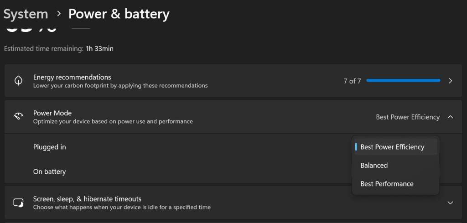Go back to System breadcrumb
The height and width of the screenshot is (223, 467).
click(x=26, y=14)
